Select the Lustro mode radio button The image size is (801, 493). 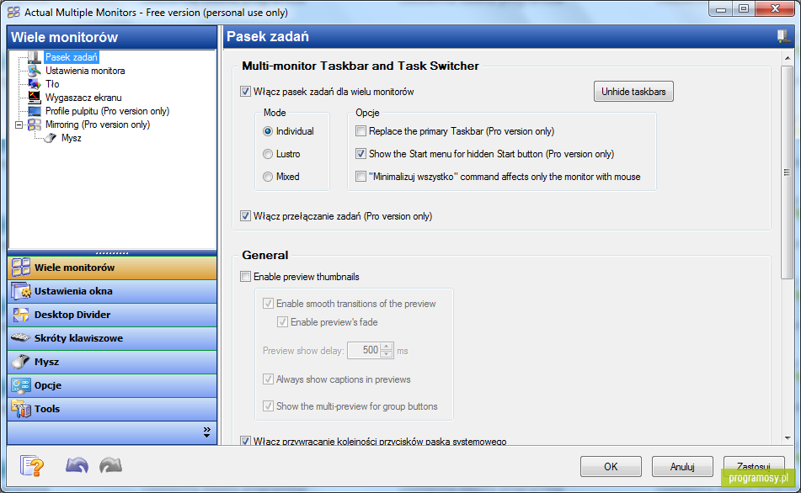pos(268,154)
